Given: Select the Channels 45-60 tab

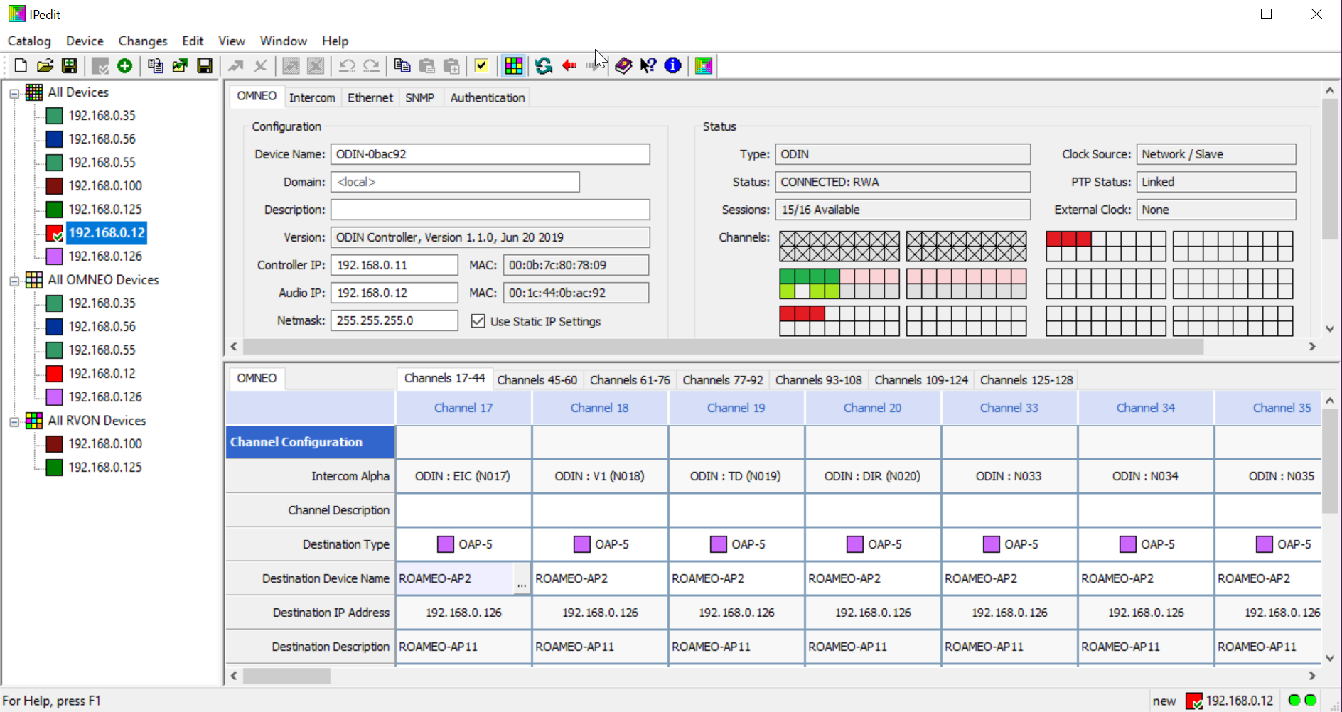Looking at the screenshot, I should point(537,380).
